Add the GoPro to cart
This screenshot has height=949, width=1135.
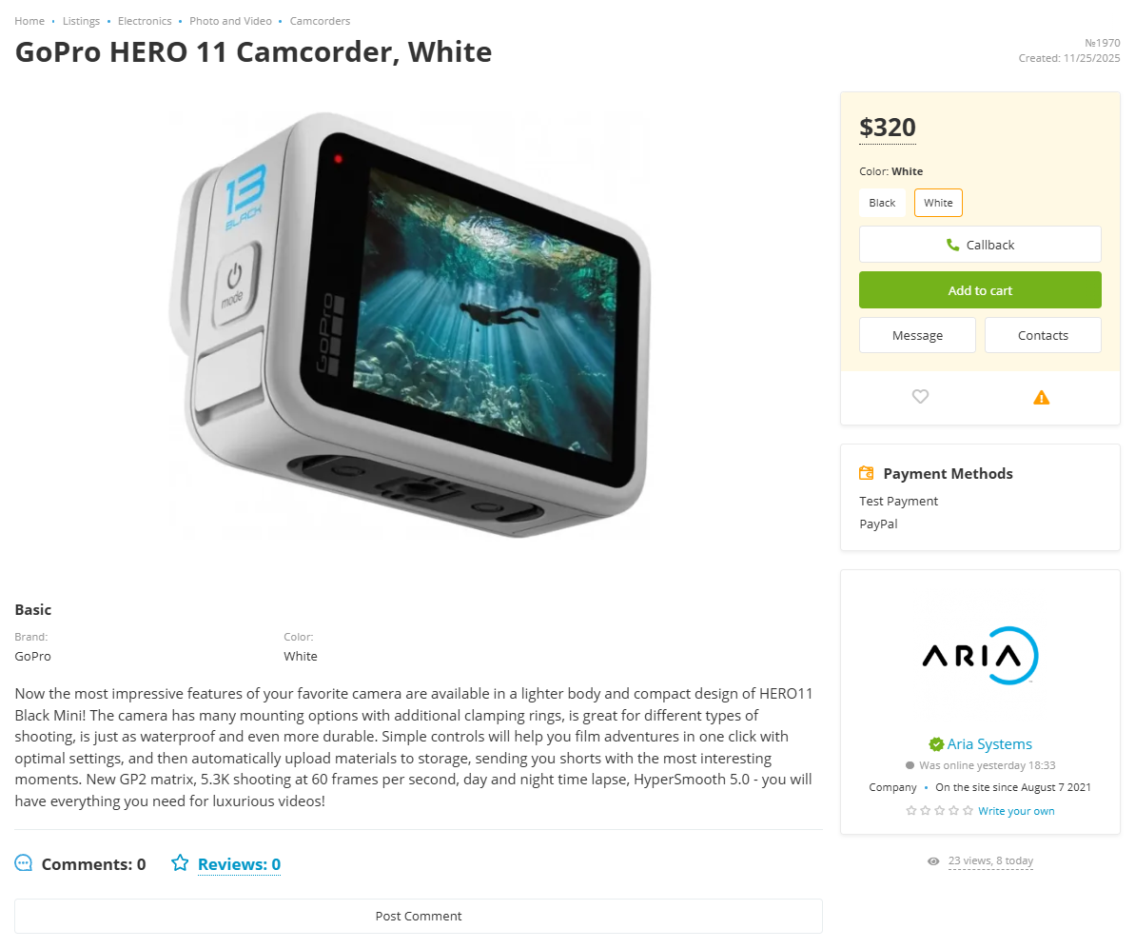pos(980,289)
